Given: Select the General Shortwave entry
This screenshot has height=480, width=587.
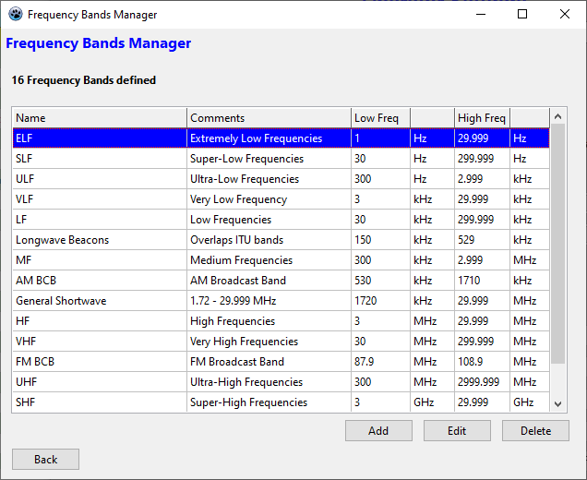Looking at the screenshot, I should 99,301.
